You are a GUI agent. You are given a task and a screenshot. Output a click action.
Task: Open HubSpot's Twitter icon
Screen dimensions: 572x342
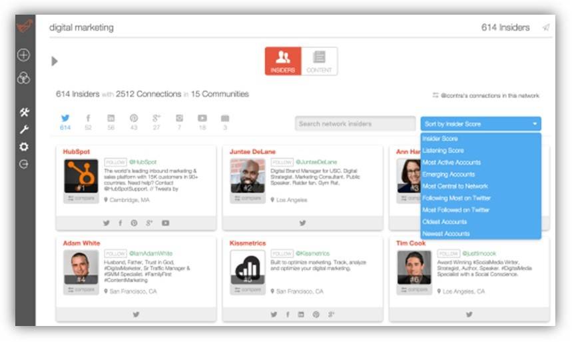tap(106, 223)
